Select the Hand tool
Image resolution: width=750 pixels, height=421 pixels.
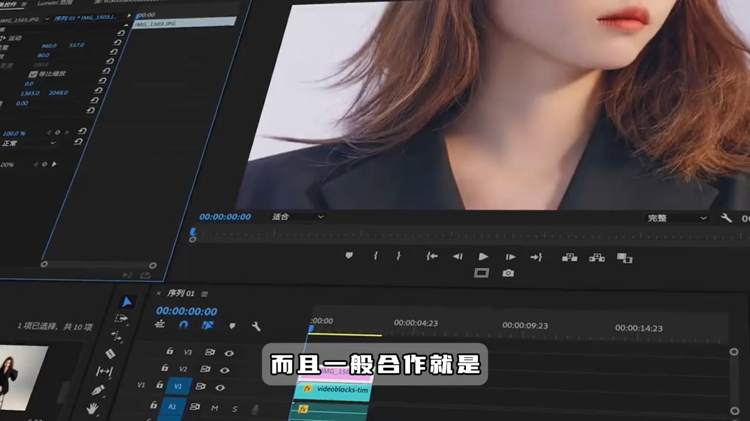tap(93, 408)
